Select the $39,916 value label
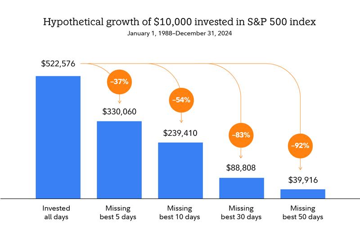The height and width of the screenshot is (230, 360). 302,179
